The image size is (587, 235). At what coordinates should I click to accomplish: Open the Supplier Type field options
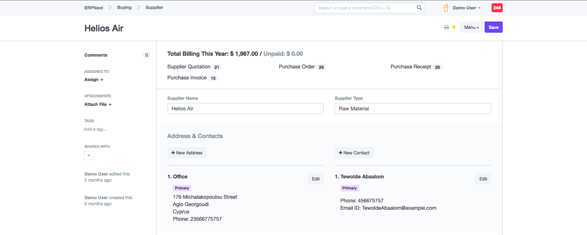[x=413, y=109]
